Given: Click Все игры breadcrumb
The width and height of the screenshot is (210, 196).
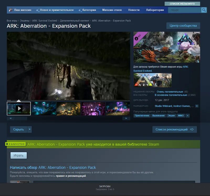Looking at the screenshot, I should pyautogui.click(x=12, y=21).
